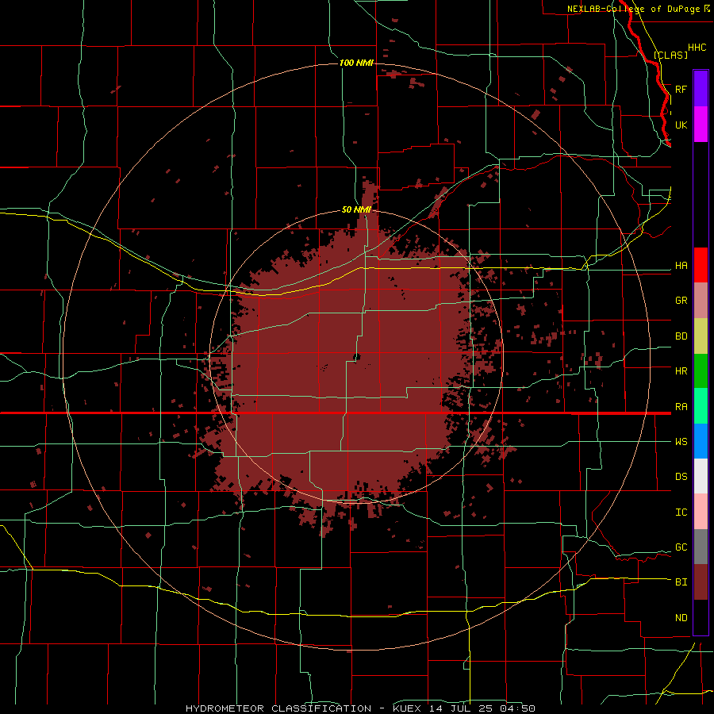The height and width of the screenshot is (714, 714).
Task: Click the 100 NMI range ring label
Action: pyautogui.click(x=356, y=63)
